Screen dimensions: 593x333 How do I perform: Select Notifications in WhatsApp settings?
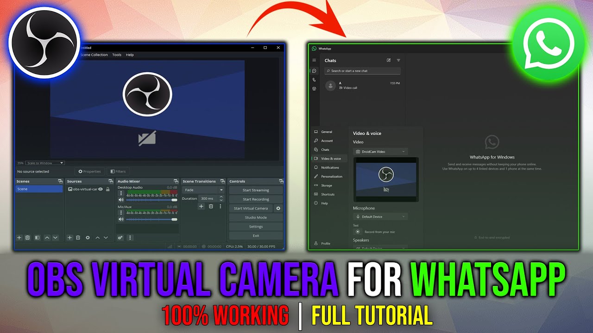(x=329, y=167)
